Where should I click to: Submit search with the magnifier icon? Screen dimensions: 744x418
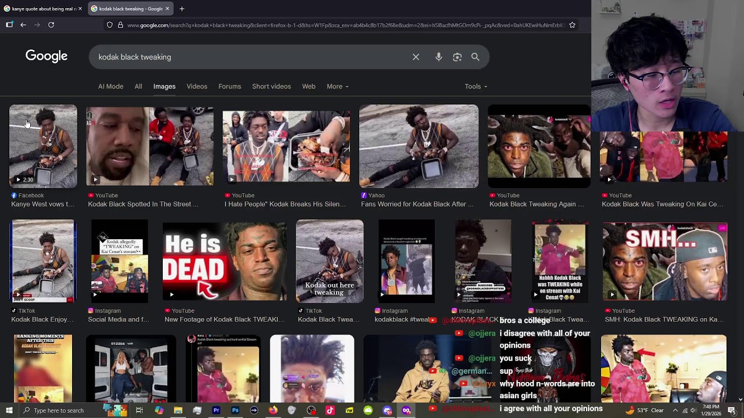[x=475, y=57]
